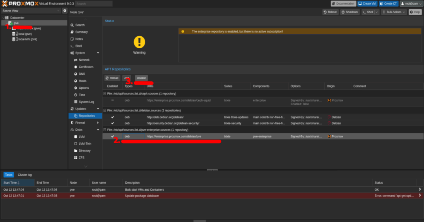Open Network settings
Screen dimensions: 424x222
pyautogui.click(x=85, y=60)
